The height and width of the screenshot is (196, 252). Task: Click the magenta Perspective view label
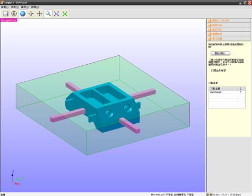[8, 20]
